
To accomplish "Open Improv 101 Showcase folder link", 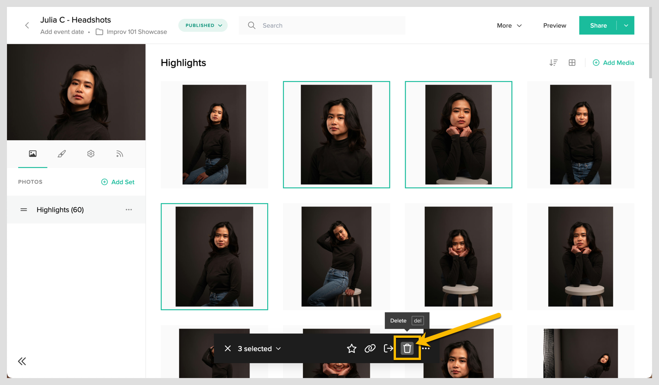I will pyautogui.click(x=132, y=32).
